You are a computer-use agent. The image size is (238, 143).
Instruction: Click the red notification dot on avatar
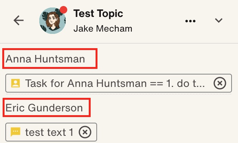pyautogui.click(x=63, y=10)
